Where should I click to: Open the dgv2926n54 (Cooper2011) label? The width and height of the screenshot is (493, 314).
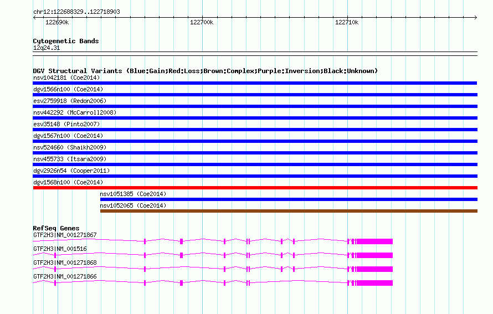(71, 171)
